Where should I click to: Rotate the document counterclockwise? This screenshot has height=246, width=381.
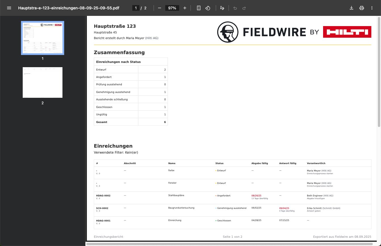click(x=208, y=8)
